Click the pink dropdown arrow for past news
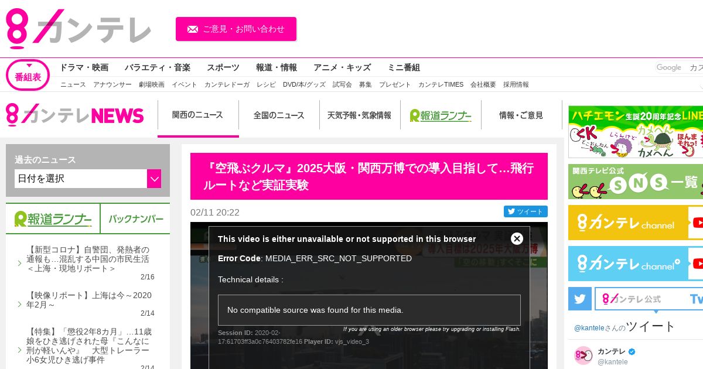This screenshot has width=703, height=369. (x=154, y=179)
